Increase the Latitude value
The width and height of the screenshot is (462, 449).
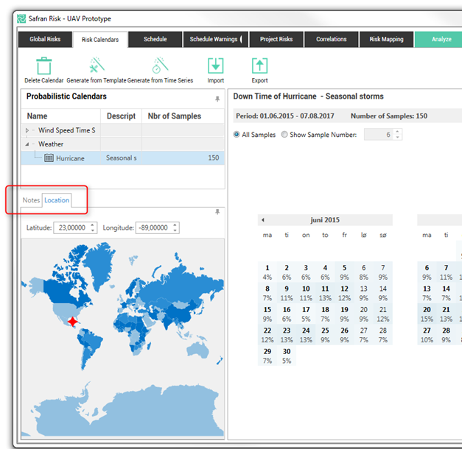click(93, 225)
